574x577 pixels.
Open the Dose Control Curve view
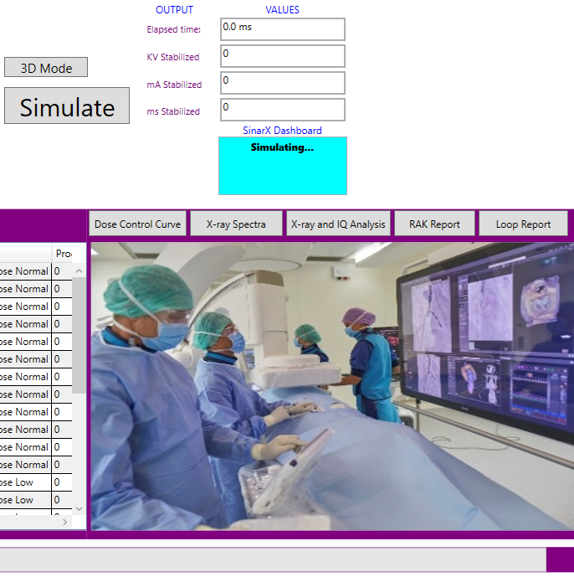[x=137, y=224]
